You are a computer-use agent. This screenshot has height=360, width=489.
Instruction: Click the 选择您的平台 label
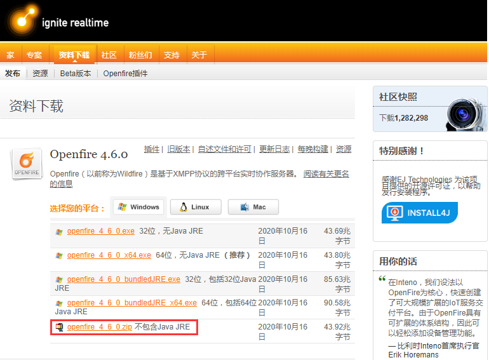click(x=77, y=208)
